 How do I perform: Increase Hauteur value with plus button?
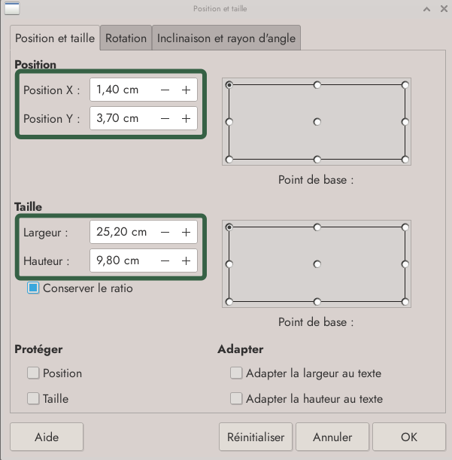(186, 260)
